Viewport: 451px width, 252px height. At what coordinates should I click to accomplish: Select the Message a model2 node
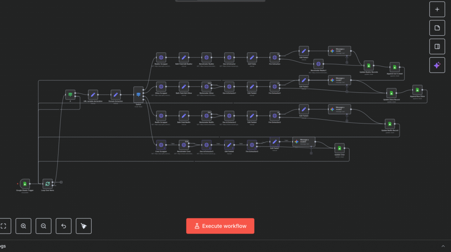tap(340, 109)
